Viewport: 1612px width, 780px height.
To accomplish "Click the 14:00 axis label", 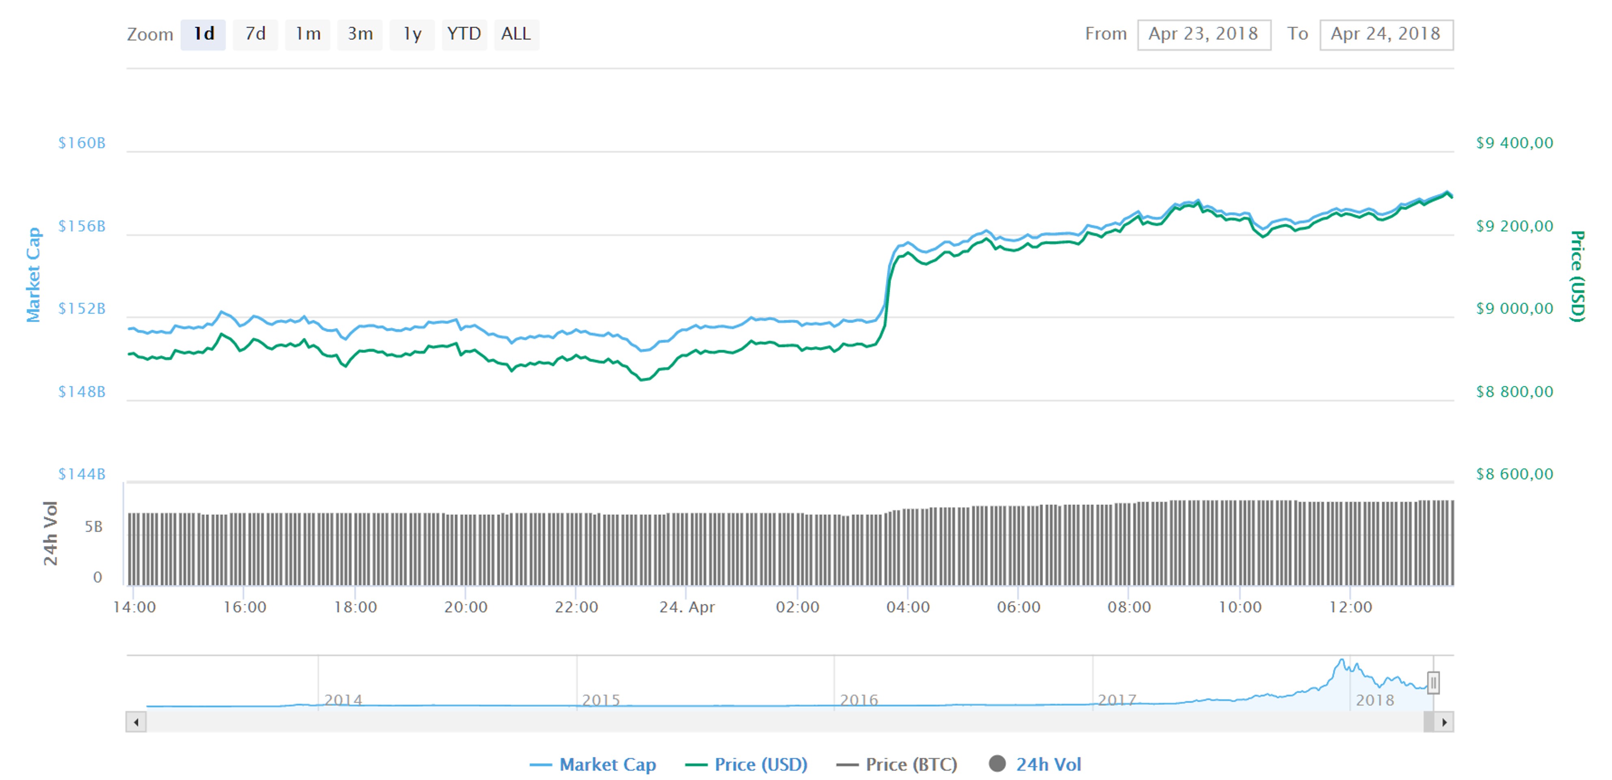I will point(134,607).
